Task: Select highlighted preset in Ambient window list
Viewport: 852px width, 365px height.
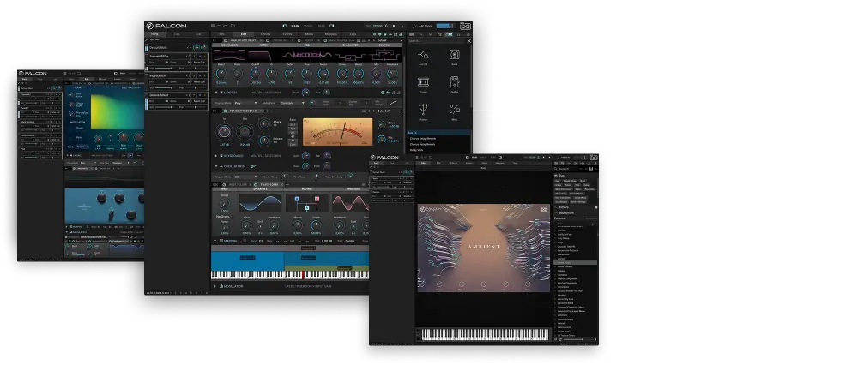Action: tap(575, 262)
